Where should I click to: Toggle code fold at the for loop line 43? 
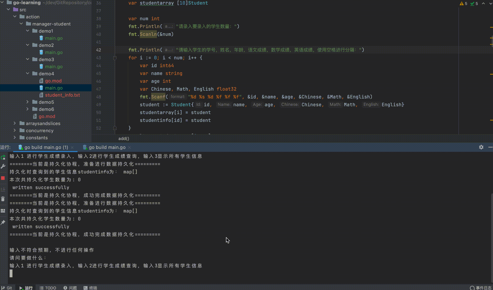tap(115, 58)
